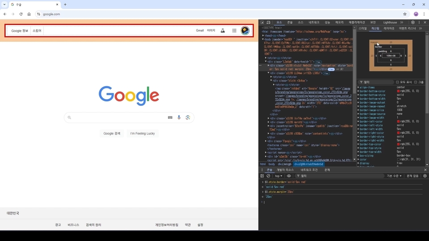The height and width of the screenshot is (241, 429).
Task: Open the console drawer three-dot menu
Action: tap(262, 170)
